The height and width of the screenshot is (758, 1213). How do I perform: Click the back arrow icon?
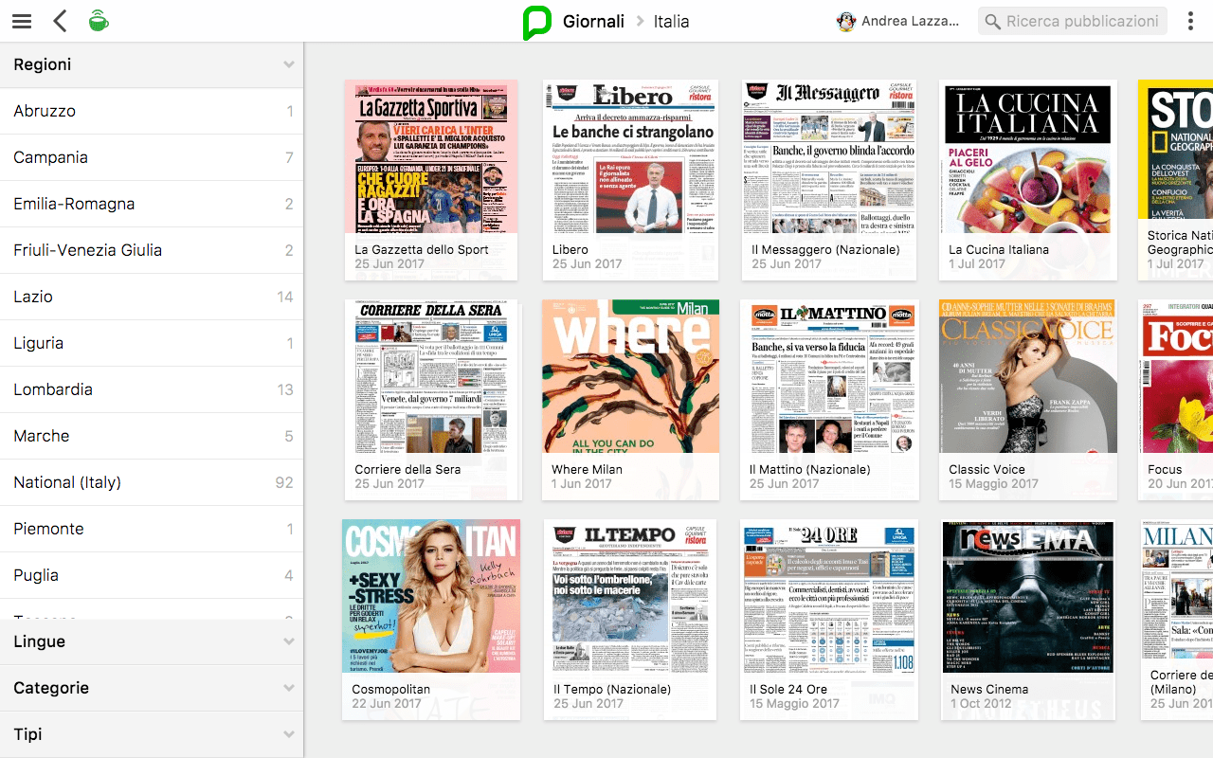click(x=60, y=21)
